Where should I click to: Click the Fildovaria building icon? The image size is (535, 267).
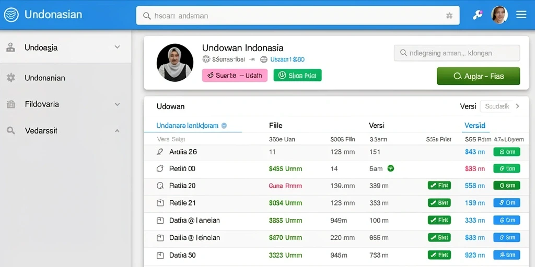pyautogui.click(x=10, y=104)
